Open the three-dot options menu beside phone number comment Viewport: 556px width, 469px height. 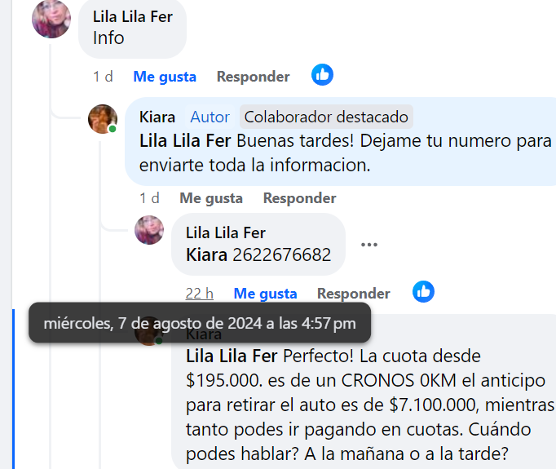369,245
